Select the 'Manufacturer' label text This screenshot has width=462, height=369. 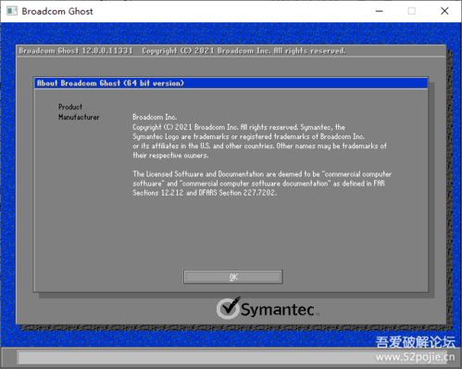coord(79,117)
